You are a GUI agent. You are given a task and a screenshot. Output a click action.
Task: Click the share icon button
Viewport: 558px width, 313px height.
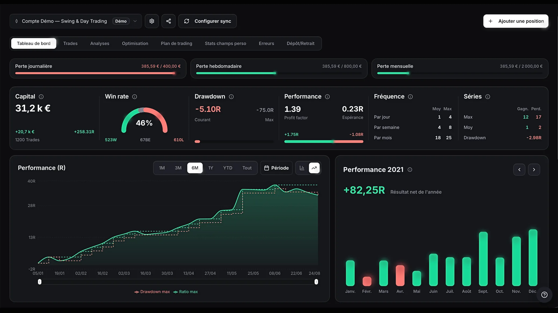click(x=168, y=21)
